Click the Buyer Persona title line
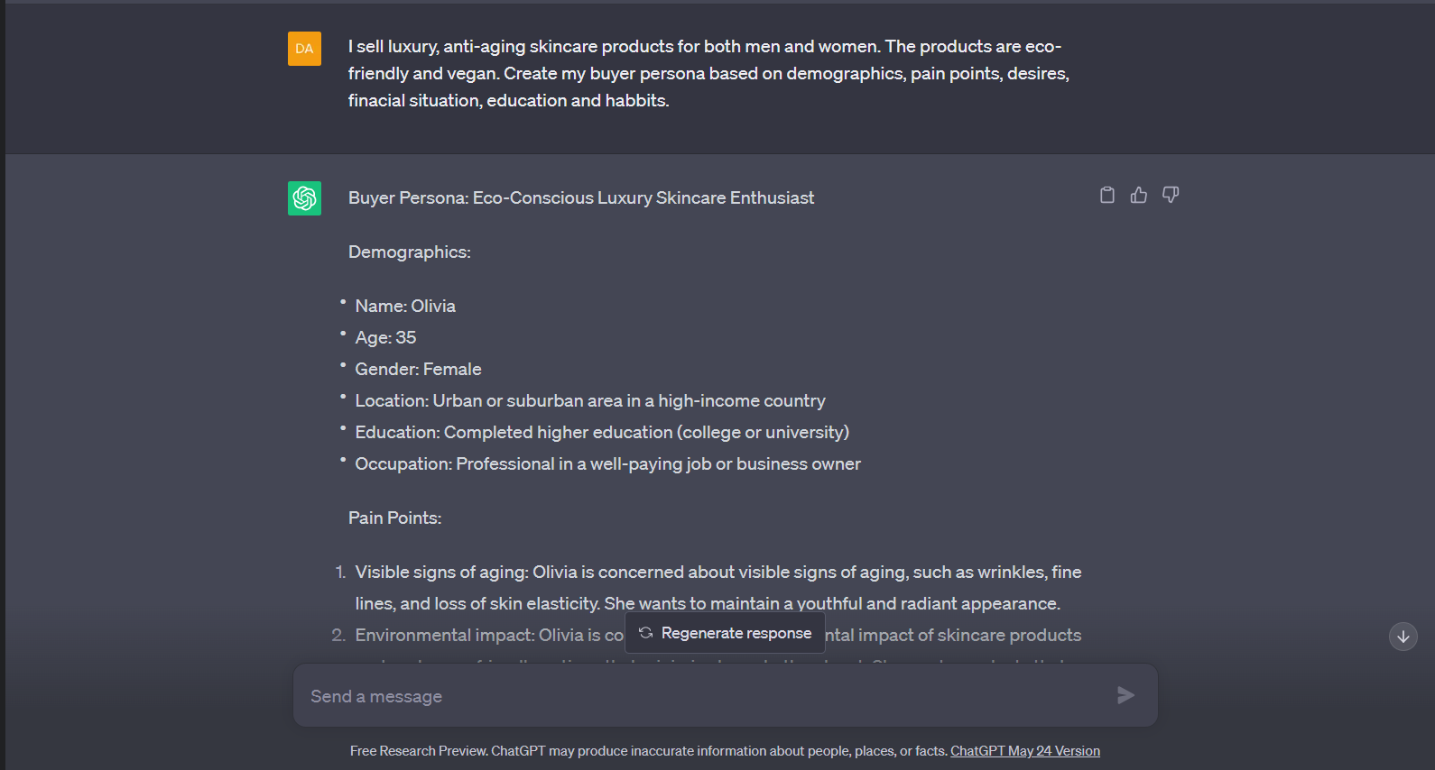The image size is (1435, 770). [x=581, y=198]
